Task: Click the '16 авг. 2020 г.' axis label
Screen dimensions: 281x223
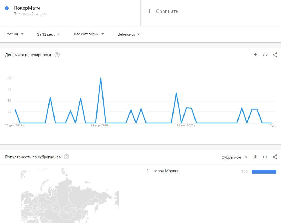Action: [x=186, y=125]
